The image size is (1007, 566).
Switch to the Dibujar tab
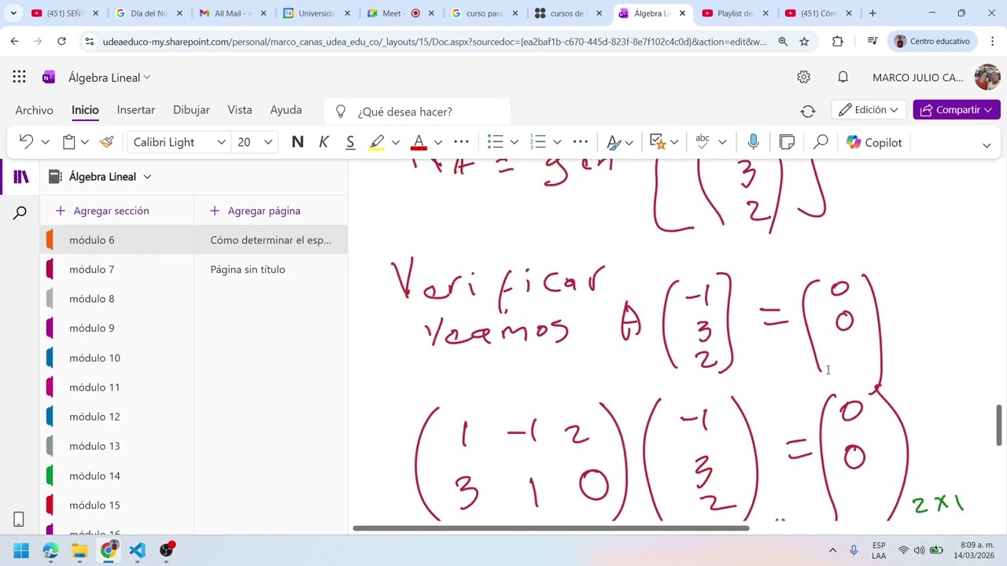pyautogui.click(x=191, y=110)
